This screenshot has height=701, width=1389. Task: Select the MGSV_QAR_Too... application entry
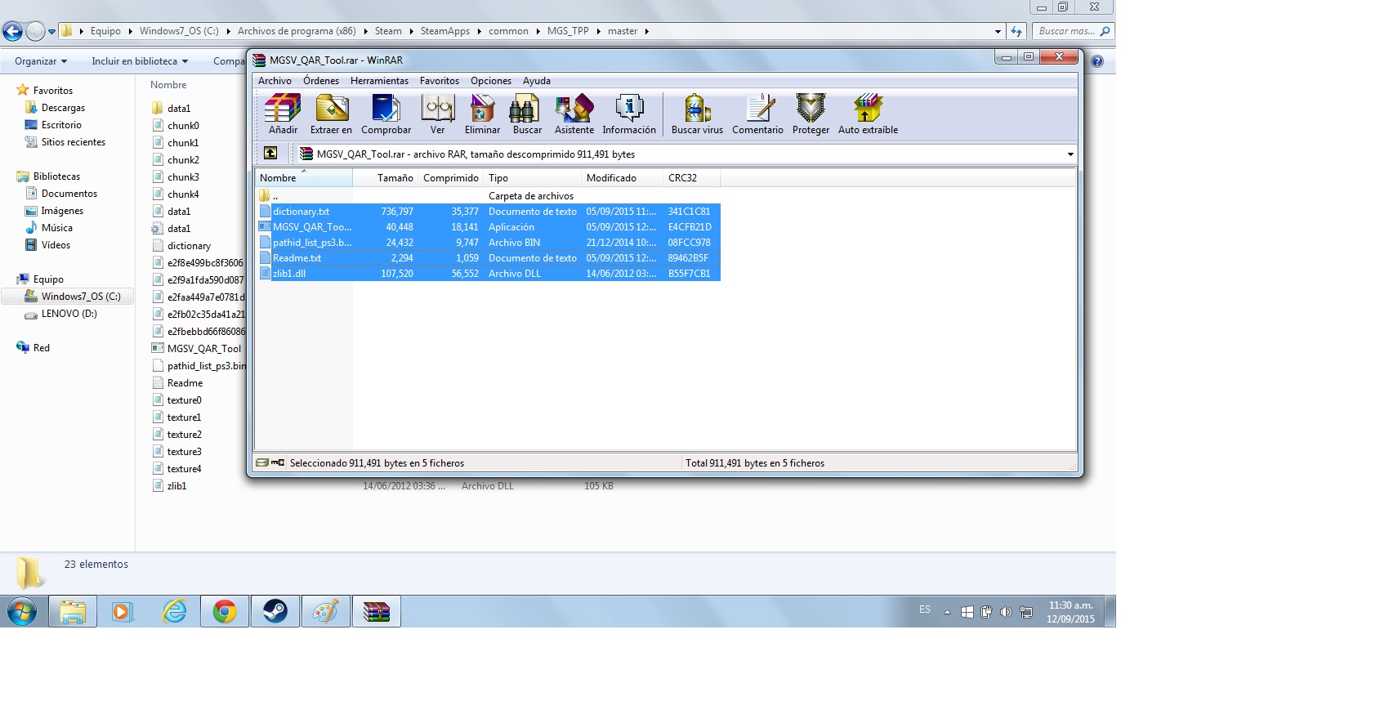click(312, 227)
